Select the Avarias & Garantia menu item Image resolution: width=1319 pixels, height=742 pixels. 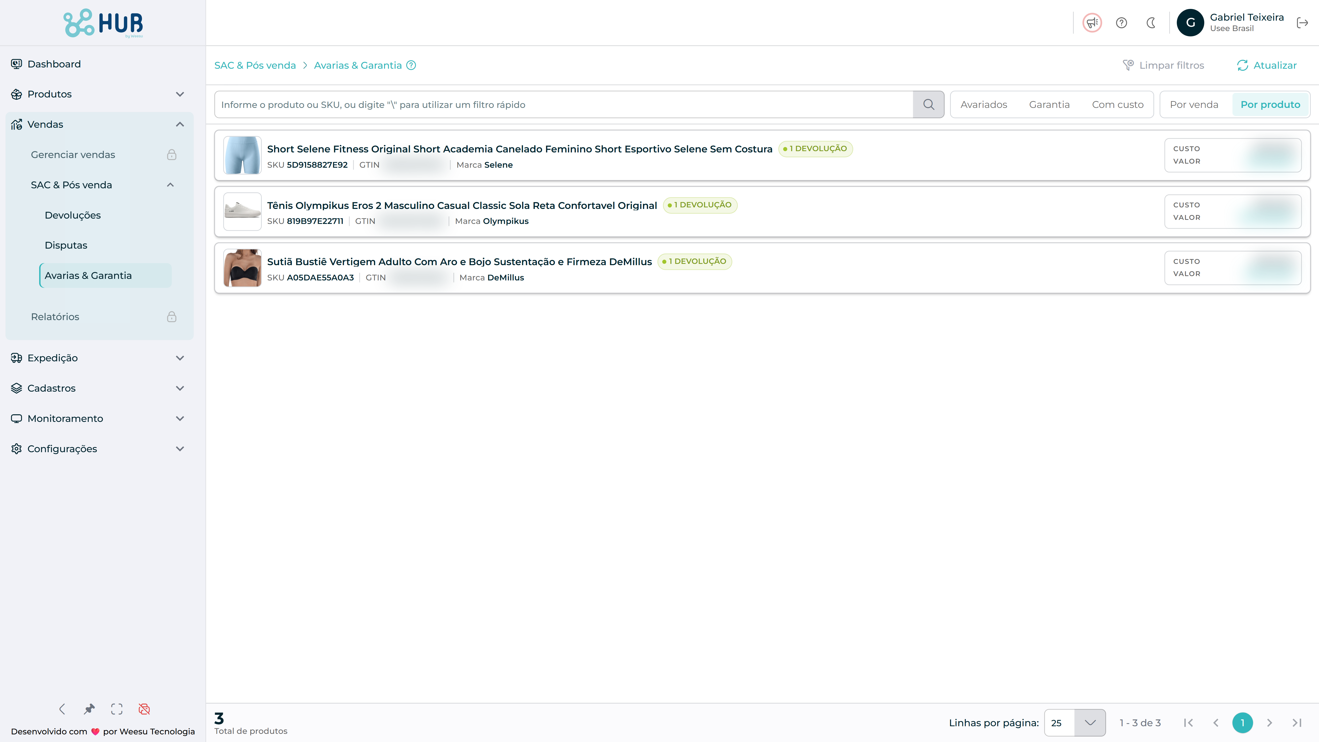tap(105, 276)
